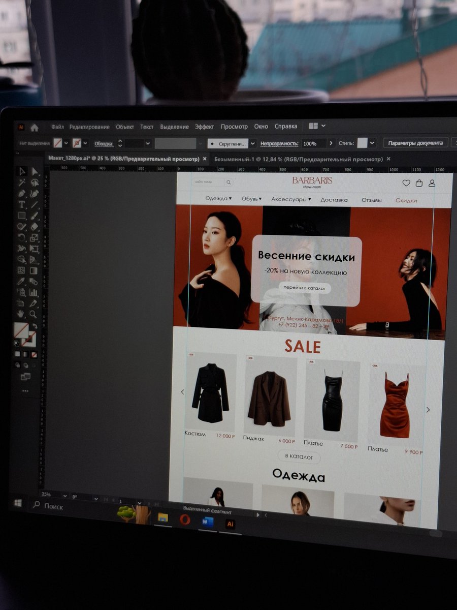
Task: Set paint mode to None
Action: 34,354
